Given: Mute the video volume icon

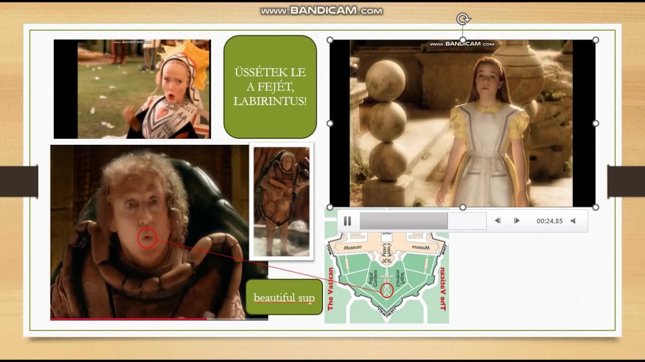Looking at the screenshot, I should click(573, 221).
